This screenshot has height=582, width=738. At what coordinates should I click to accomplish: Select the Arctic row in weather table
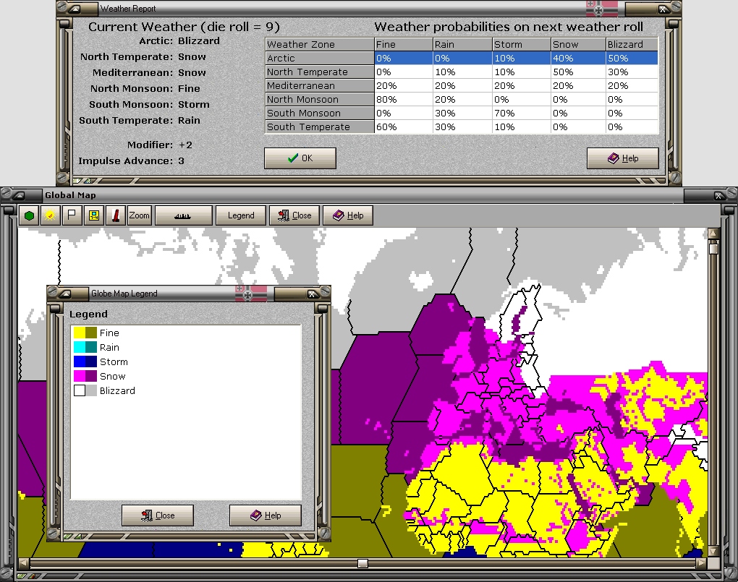point(319,59)
